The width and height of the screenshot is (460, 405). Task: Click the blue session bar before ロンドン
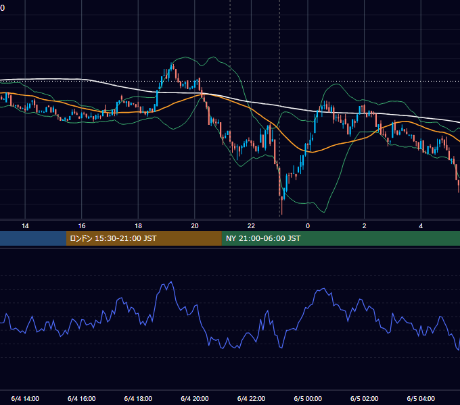pyautogui.click(x=33, y=238)
